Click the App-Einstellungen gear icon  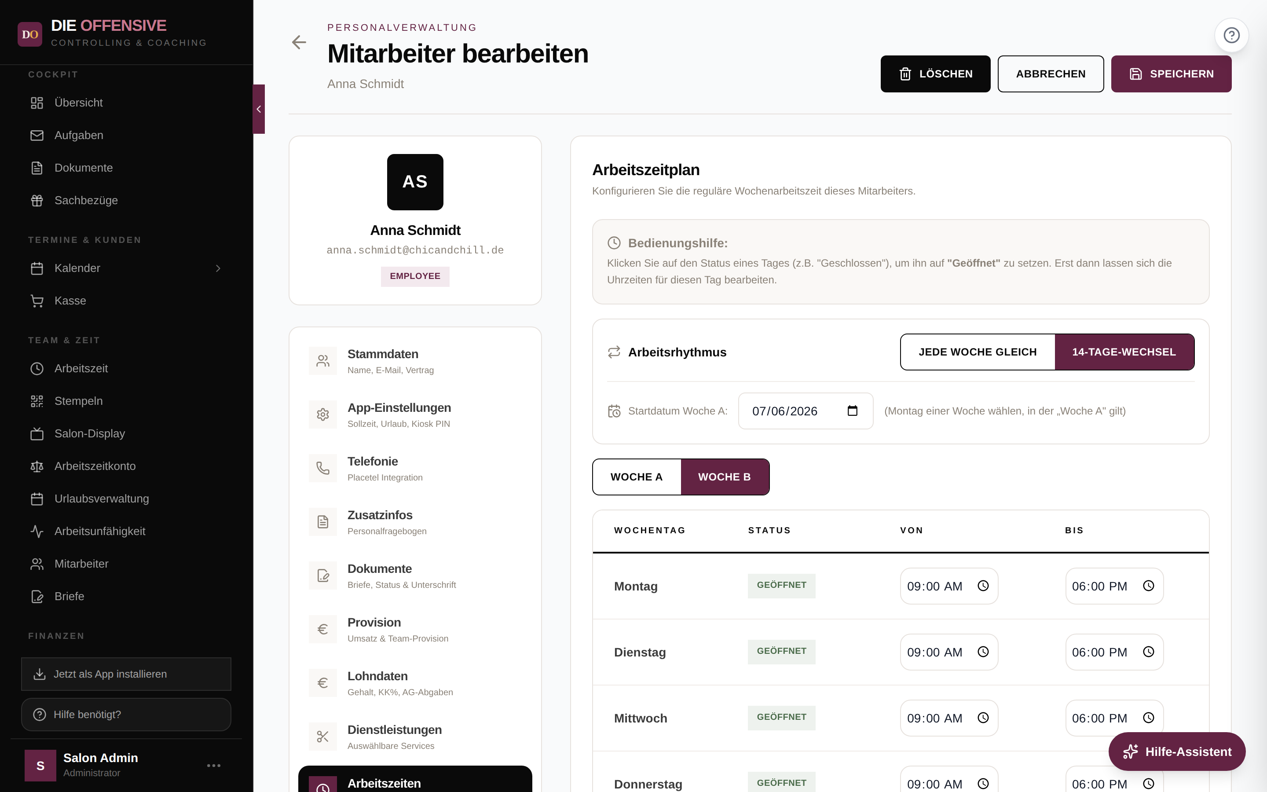[x=322, y=414]
